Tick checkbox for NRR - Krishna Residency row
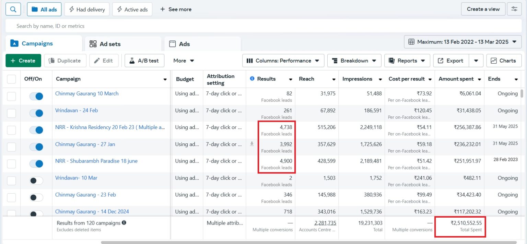 tap(12, 130)
